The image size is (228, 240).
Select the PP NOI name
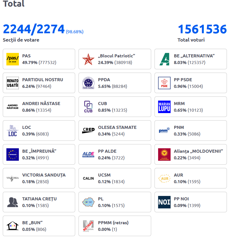pyautogui.click(x=181, y=199)
